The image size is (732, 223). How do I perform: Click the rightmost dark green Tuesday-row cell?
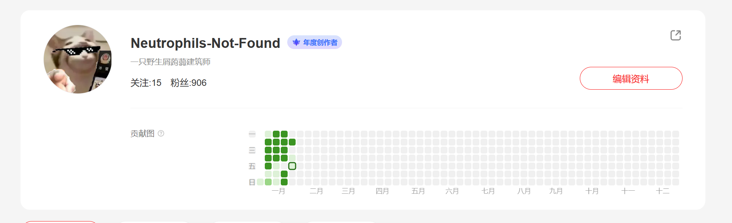[x=292, y=142]
